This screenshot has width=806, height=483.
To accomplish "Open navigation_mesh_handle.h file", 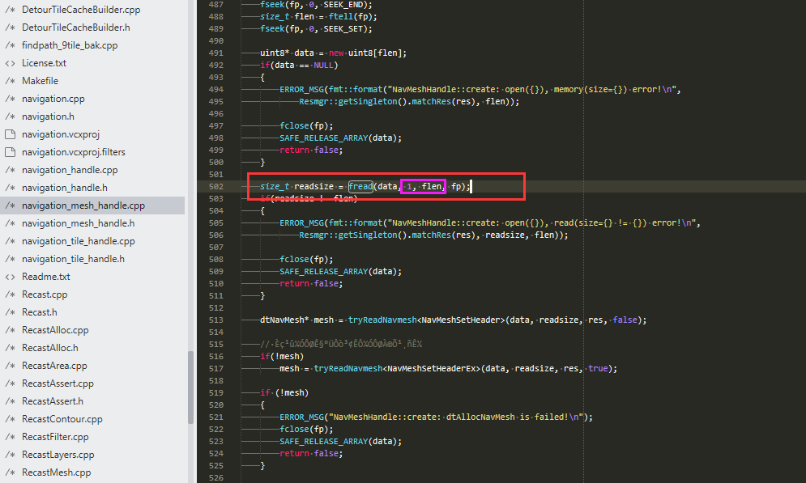I will 78,223.
